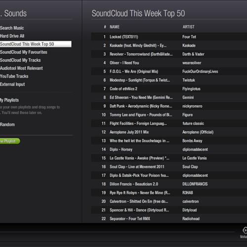
Task: Click artist name 'FuckOurOrdinaryLives'
Action: [200, 72]
